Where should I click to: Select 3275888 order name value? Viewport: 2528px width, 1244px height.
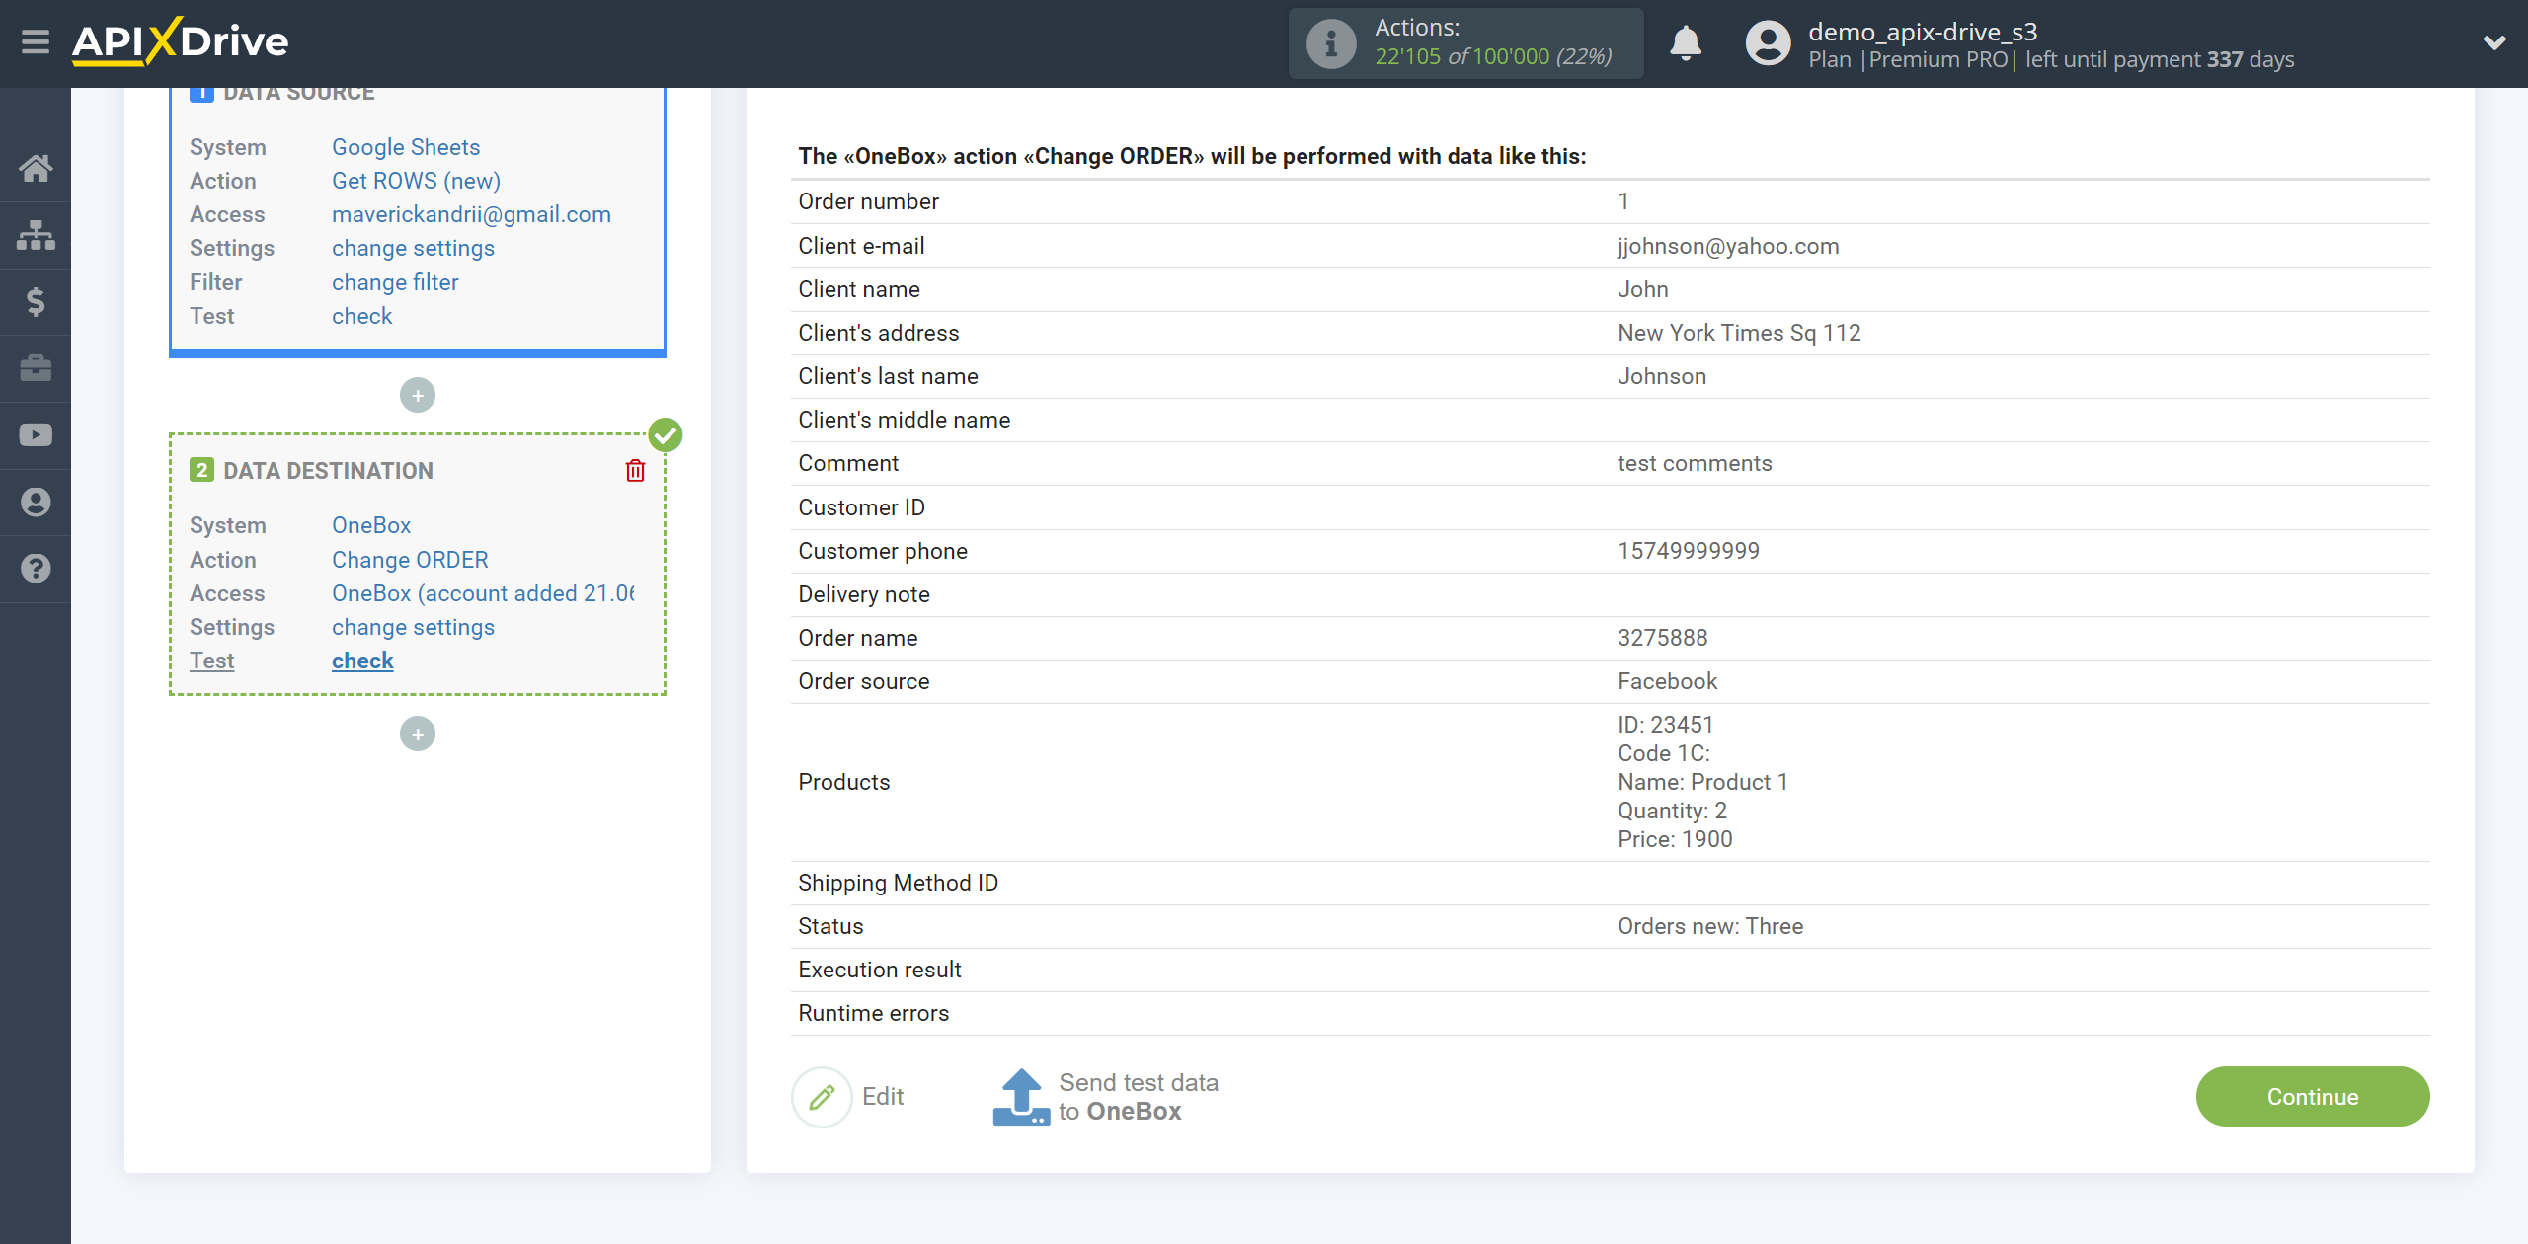[1663, 638]
